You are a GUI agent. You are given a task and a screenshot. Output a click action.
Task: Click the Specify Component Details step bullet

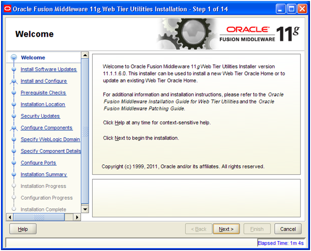[14, 151]
